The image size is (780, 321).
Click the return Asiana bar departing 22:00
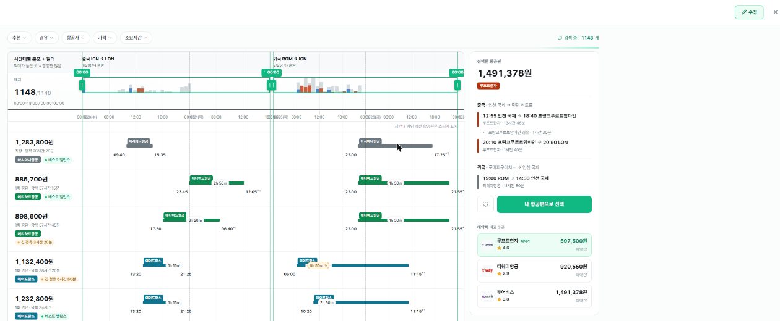click(x=396, y=146)
